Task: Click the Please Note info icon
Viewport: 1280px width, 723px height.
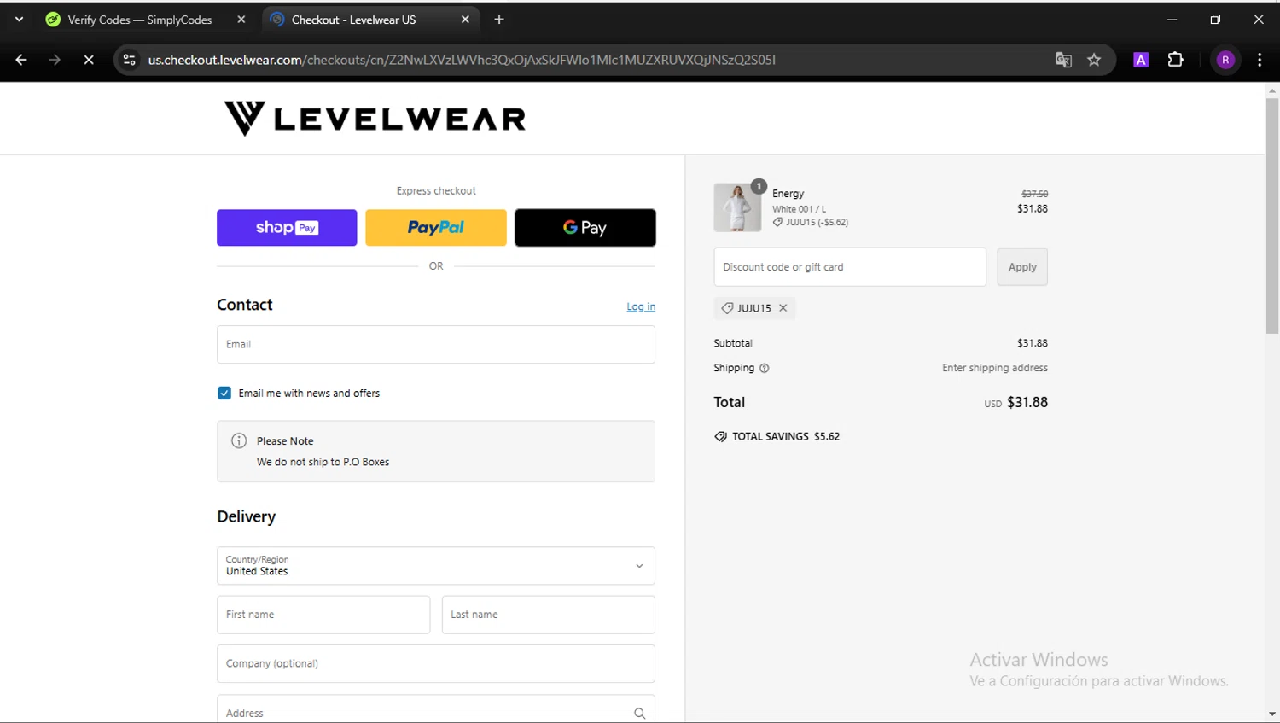Action: coord(239,441)
